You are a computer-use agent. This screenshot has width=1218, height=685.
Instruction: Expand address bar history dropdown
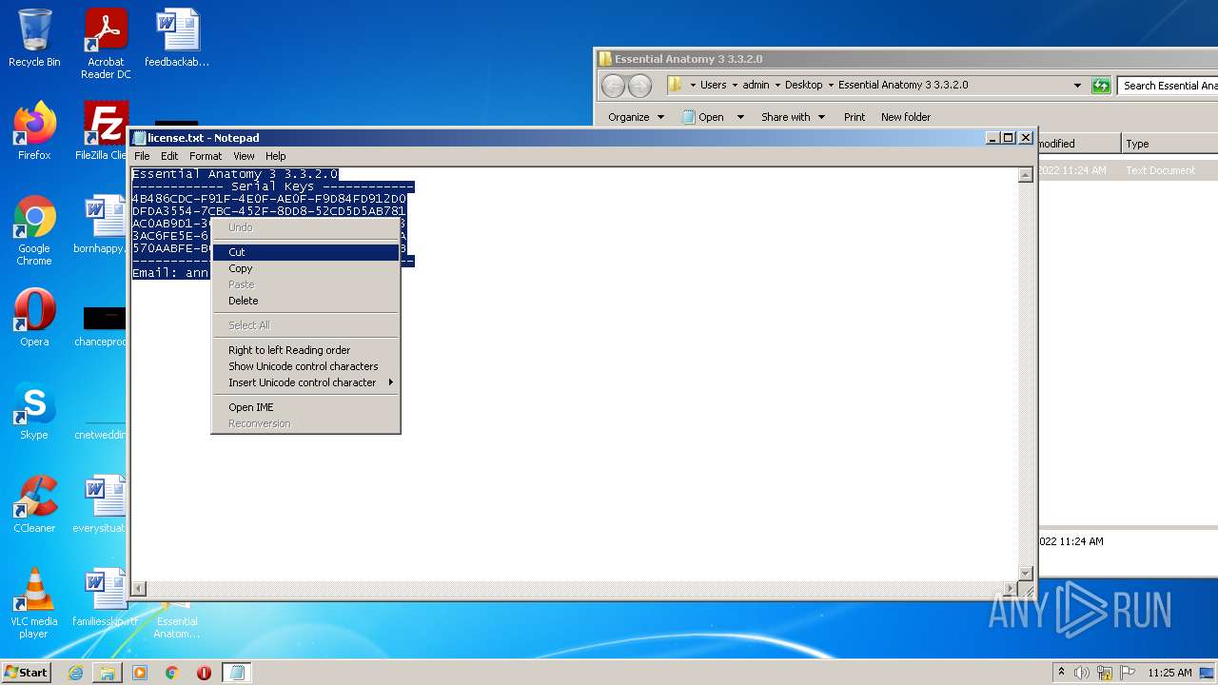tap(1077, 86)
